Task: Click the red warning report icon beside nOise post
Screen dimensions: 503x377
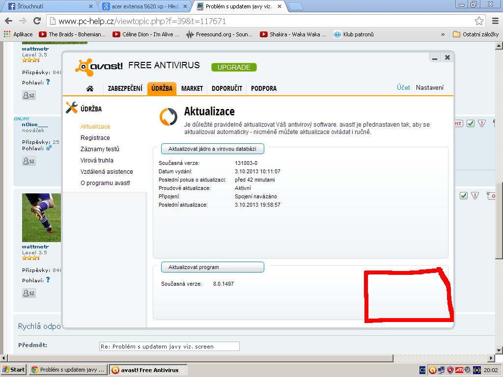Action: point(481,123)
